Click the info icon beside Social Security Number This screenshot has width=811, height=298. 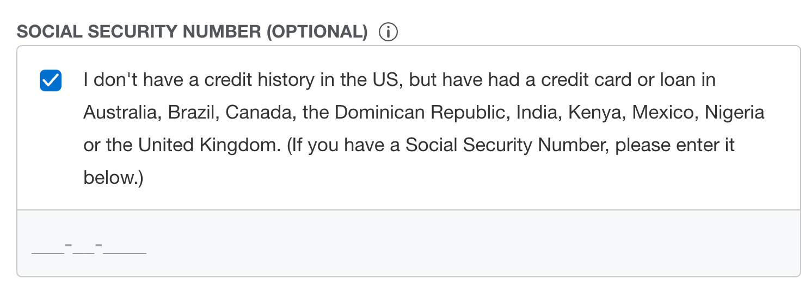[389, 33]
